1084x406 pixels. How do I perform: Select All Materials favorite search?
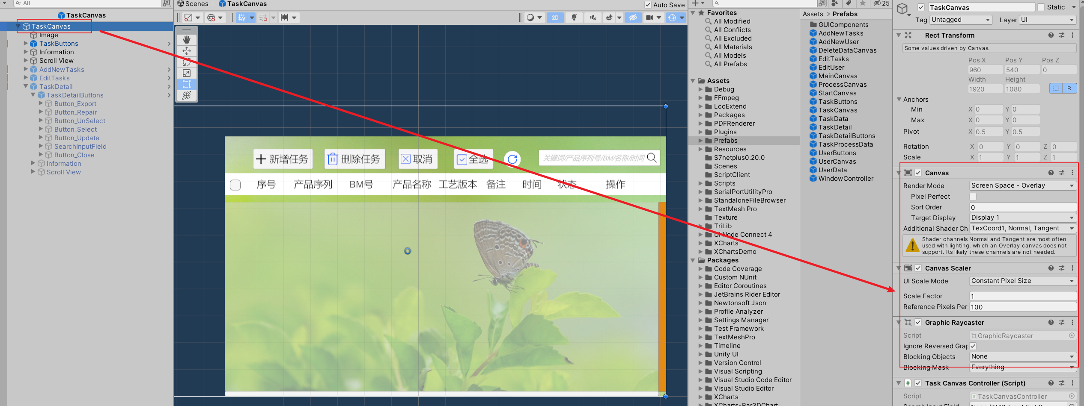pos(733,47)
